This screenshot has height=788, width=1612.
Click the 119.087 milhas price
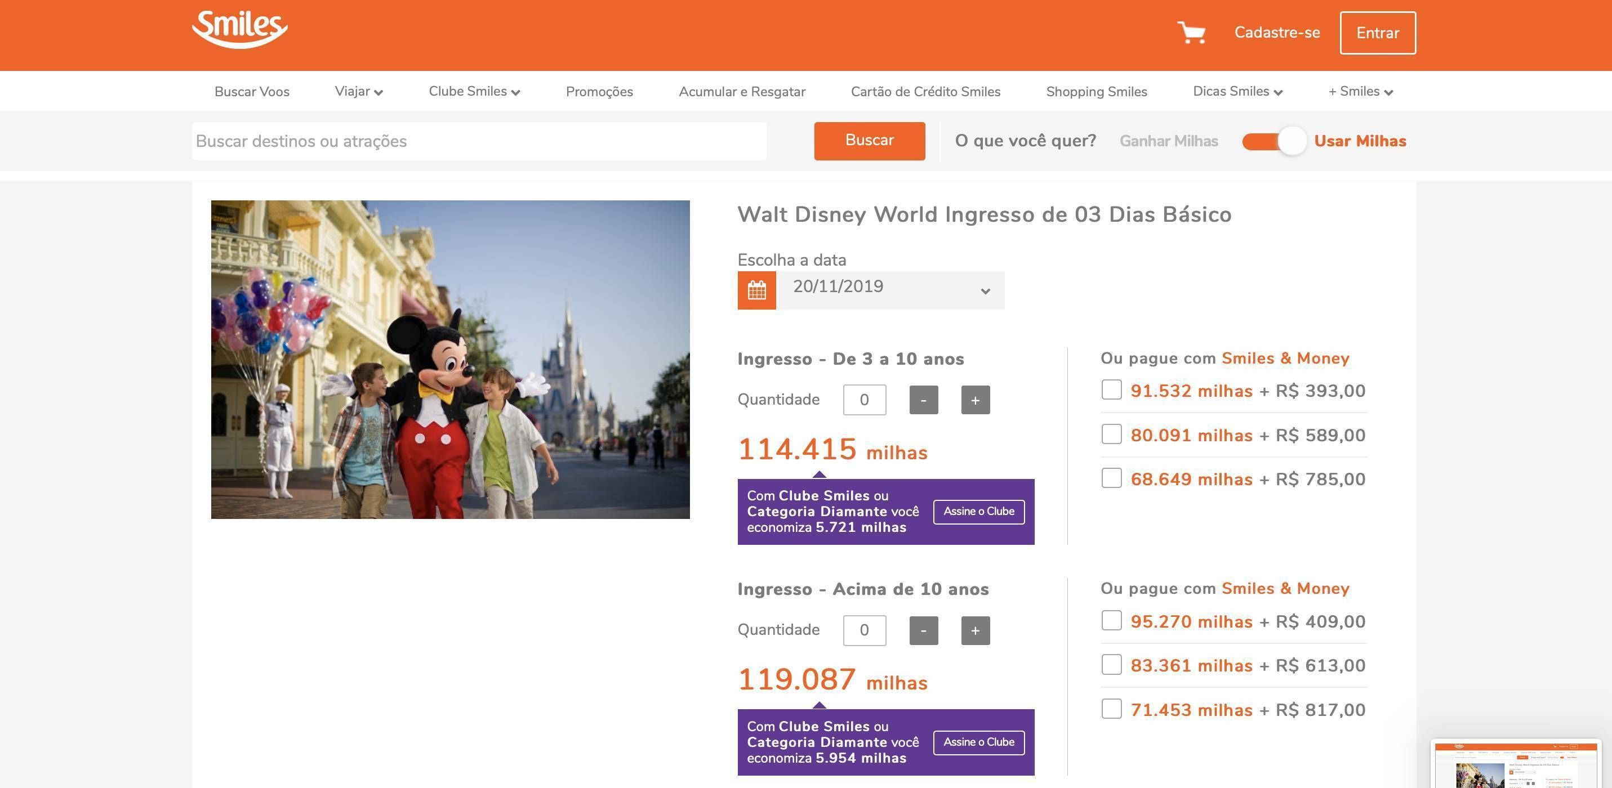coord(832,680)
